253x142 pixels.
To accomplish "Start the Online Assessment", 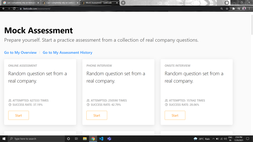I will [x=18, y=115].
